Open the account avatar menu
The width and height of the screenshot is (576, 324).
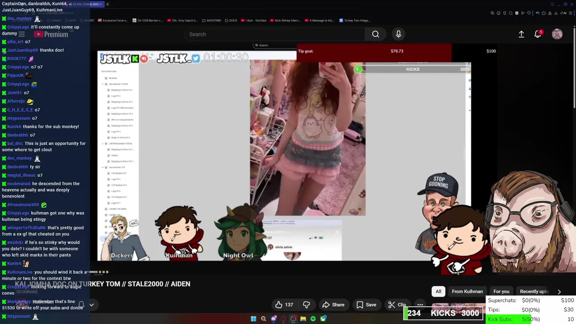[557, 34]
